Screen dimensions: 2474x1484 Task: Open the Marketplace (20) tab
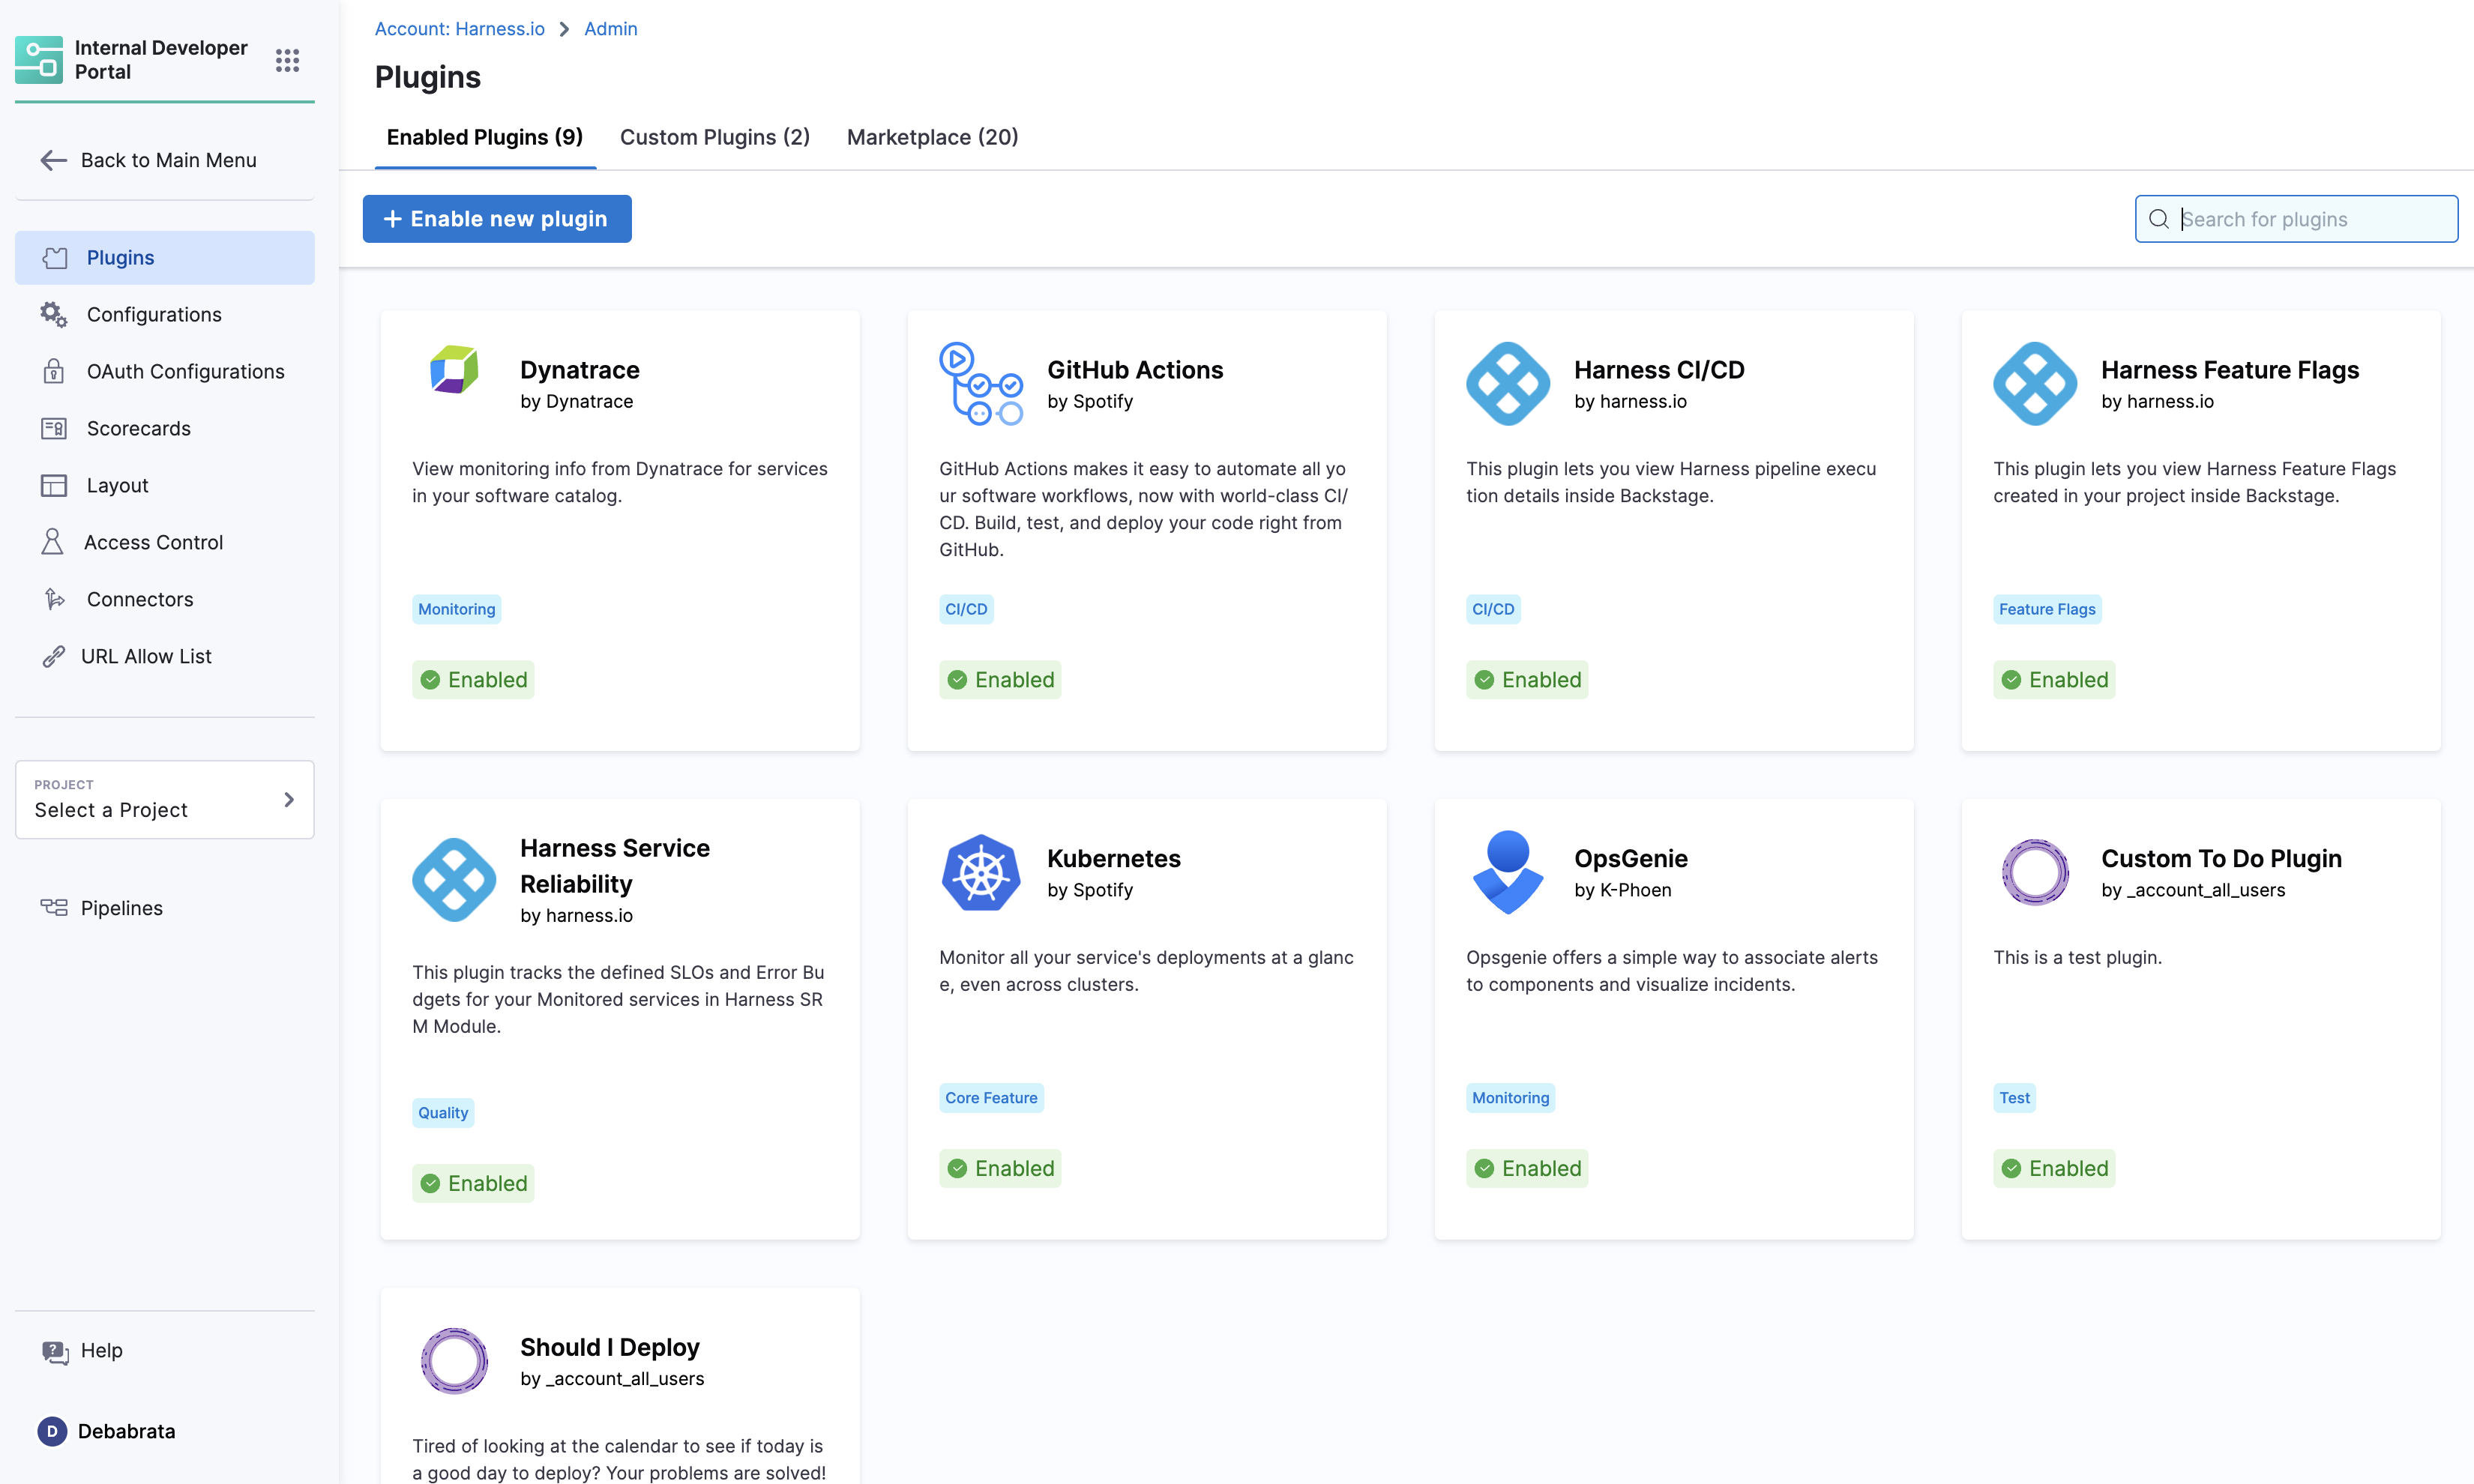(932, 137)
